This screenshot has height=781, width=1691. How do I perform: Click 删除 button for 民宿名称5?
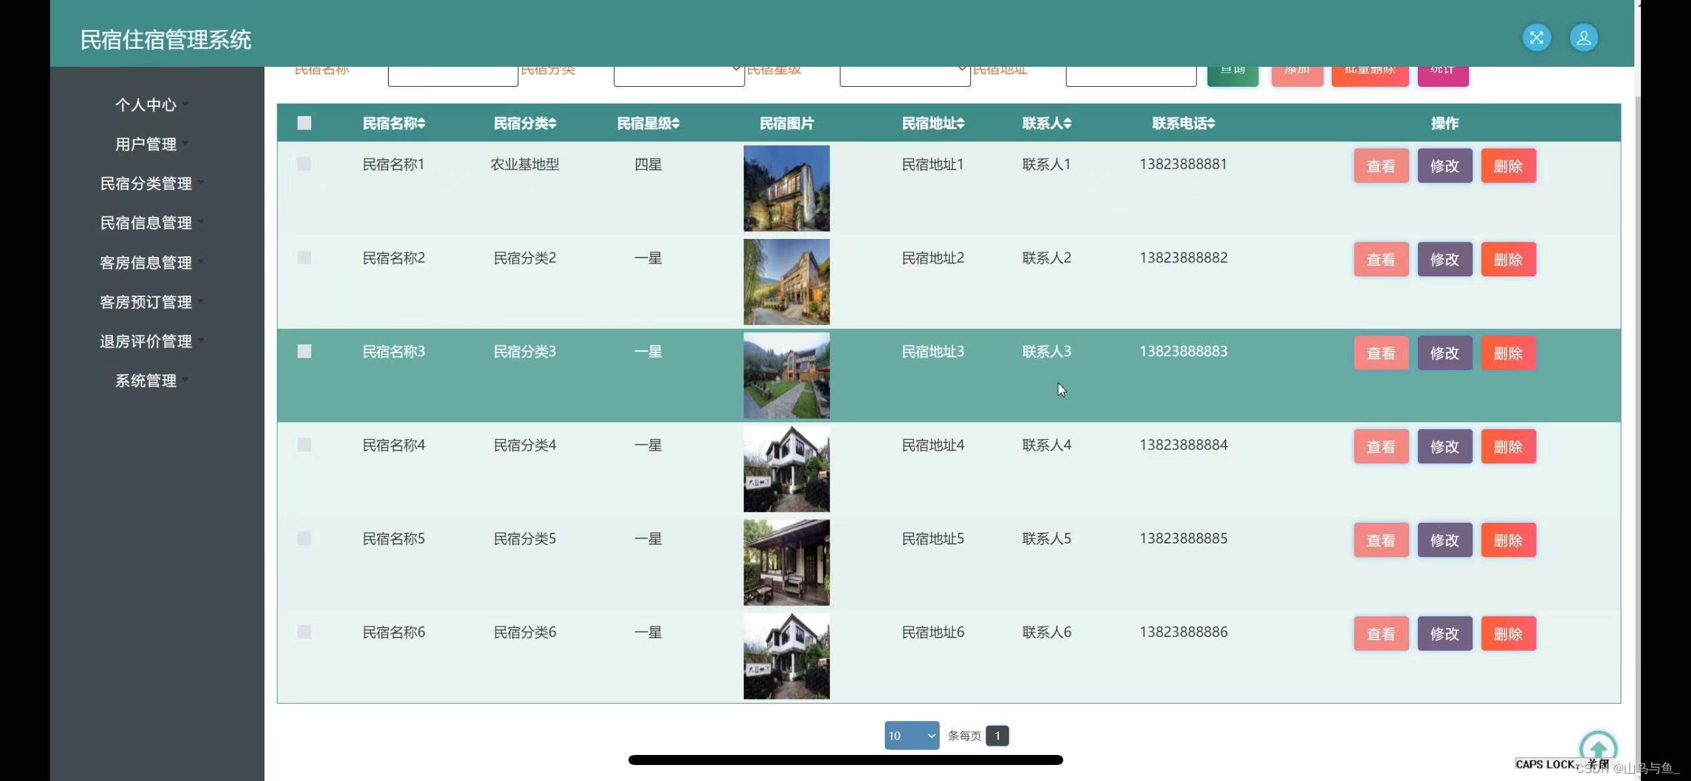coord(1508,539)
